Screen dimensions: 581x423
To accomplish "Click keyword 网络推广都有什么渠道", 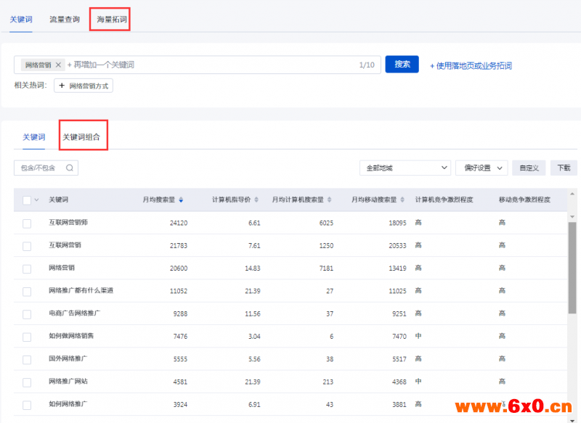I will (x=81, y=290).
